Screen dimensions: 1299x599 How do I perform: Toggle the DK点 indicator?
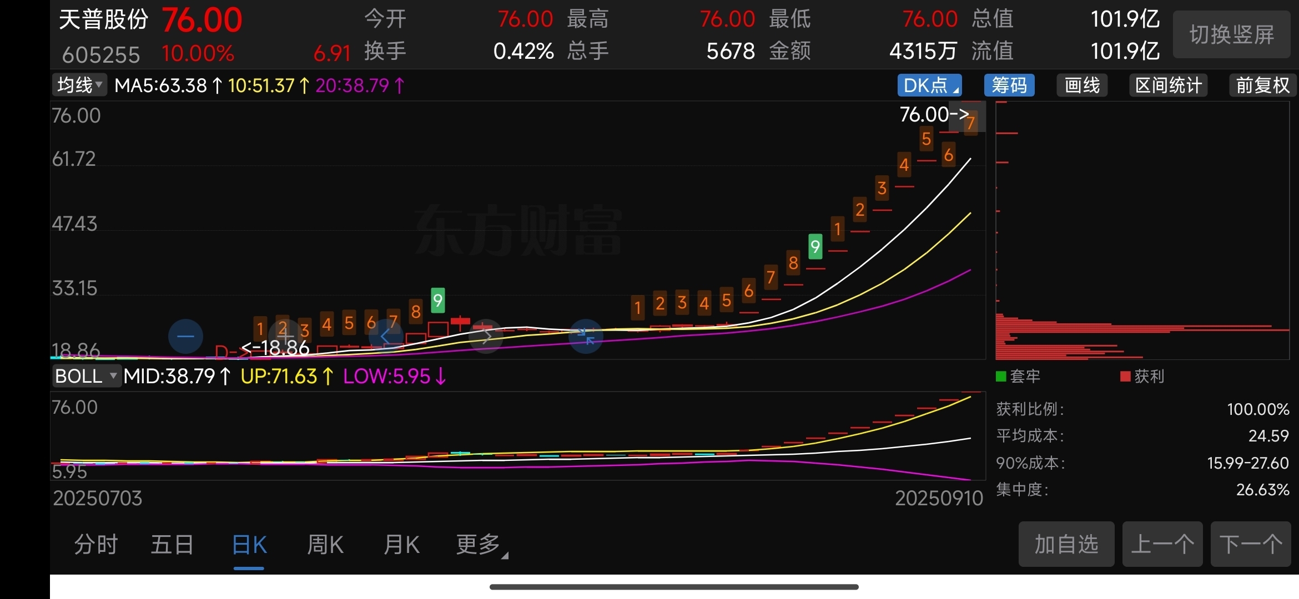(x=929, y=85)
